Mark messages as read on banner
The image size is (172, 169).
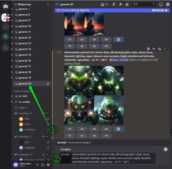[160, 10]
